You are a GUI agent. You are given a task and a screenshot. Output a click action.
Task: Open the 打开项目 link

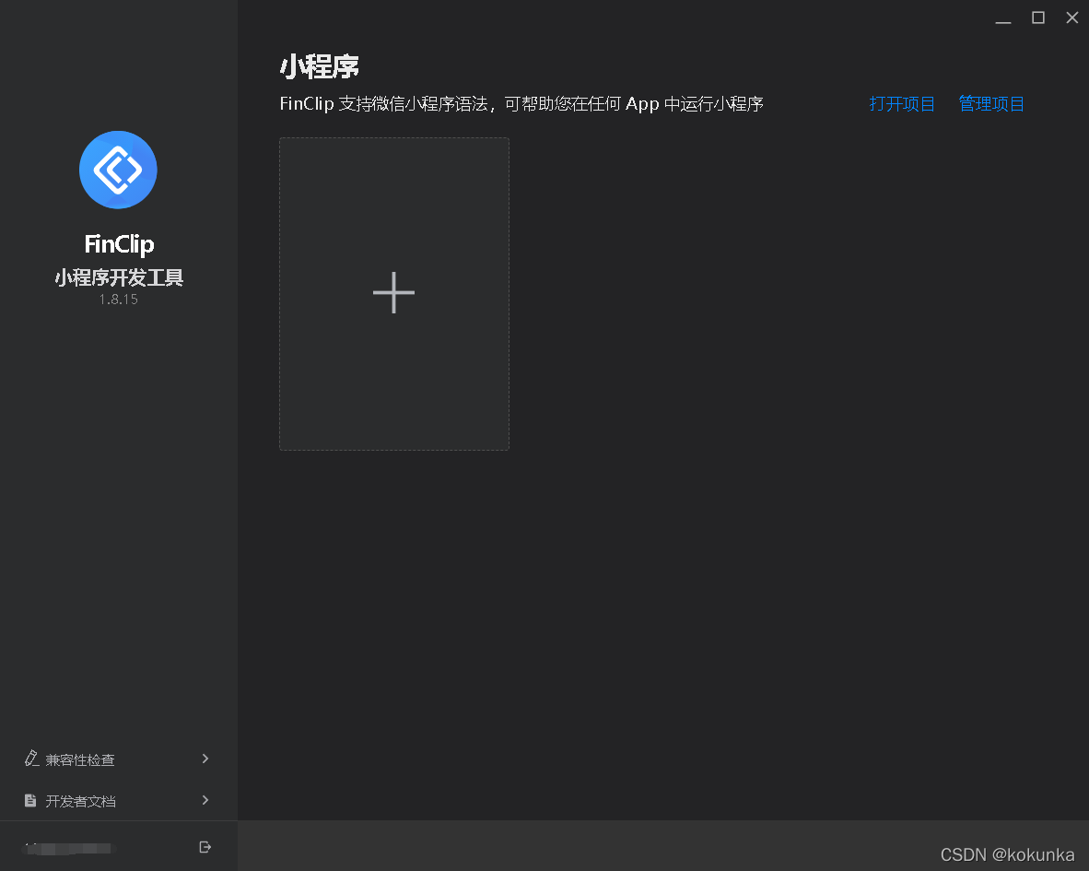[x=902, y=104]
